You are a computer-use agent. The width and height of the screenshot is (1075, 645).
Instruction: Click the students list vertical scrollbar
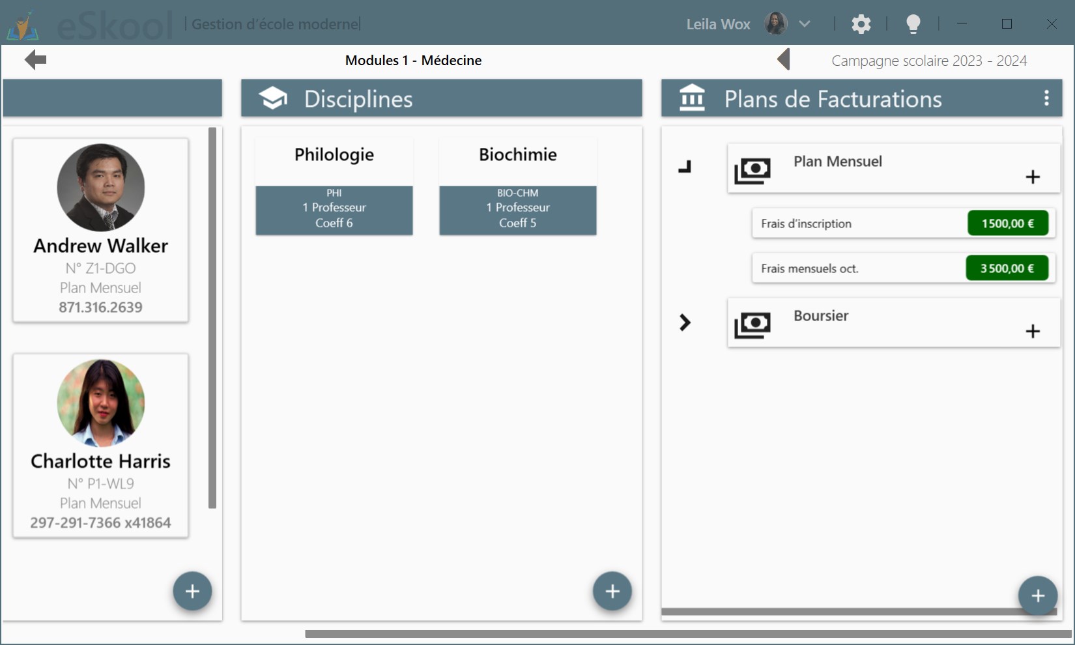click(x=212, y=317)
